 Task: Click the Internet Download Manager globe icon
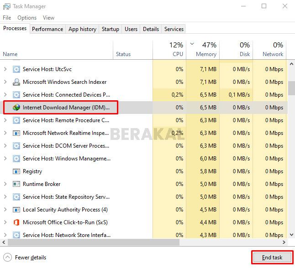(x=16, y=108)
